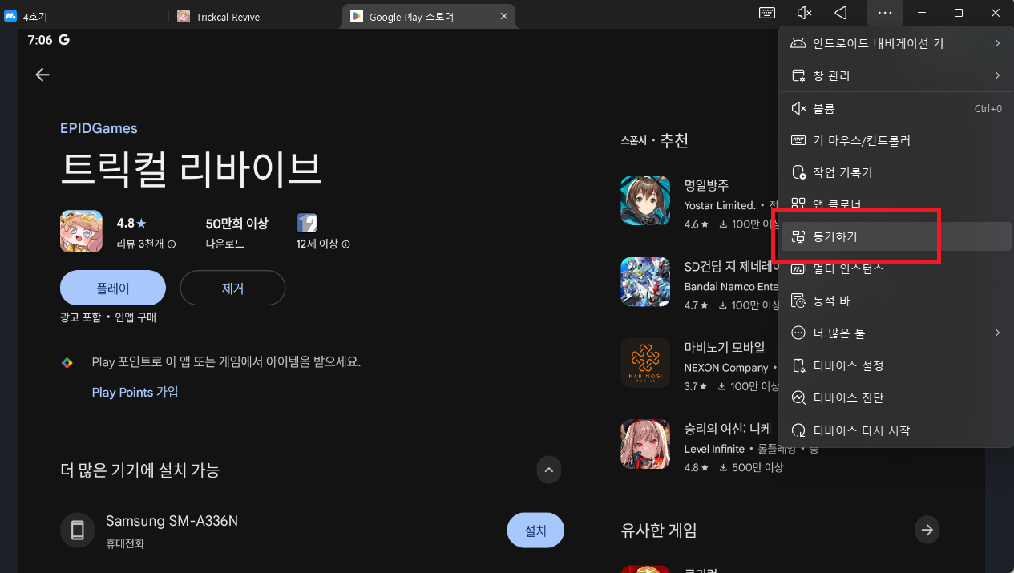Open the EPIDGames developer link
This screenshot has height=573, width=1014.
click(x=99, y=128)
